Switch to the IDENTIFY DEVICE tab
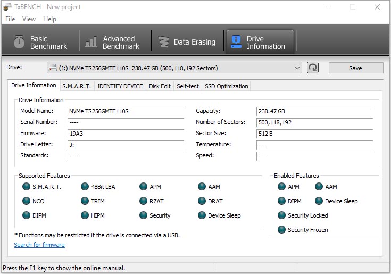This screenshot has width=391, height=274. tap(120, 86)
